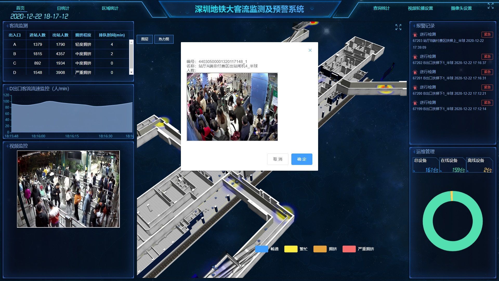Click the urgent tag on record 67201

[487, 72]
